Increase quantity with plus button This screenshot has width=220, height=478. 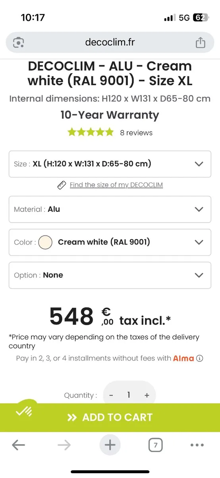coord(147,395)
